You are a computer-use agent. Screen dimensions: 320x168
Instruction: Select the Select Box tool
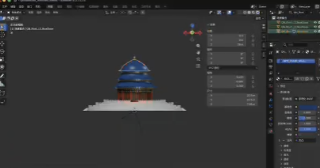pyautogui.click(x=3, y=27)
